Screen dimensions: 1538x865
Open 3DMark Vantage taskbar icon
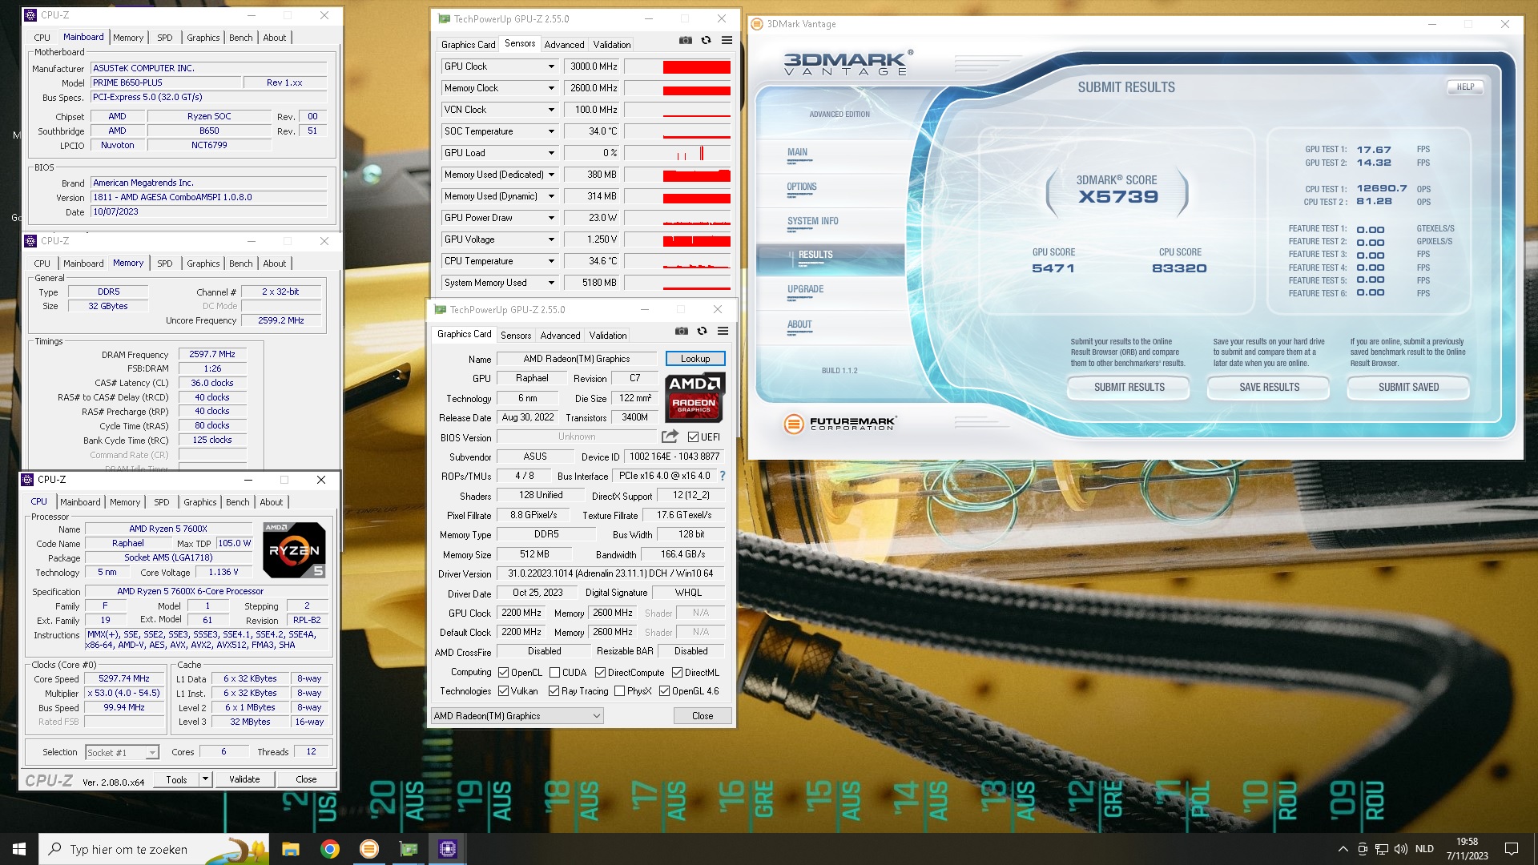pos(368,849)
